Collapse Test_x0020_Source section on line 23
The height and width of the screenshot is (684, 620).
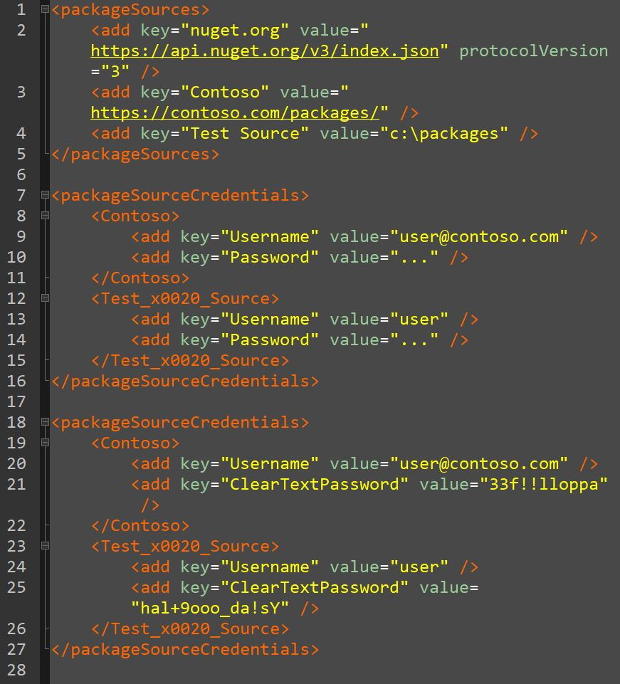[44, 546]
